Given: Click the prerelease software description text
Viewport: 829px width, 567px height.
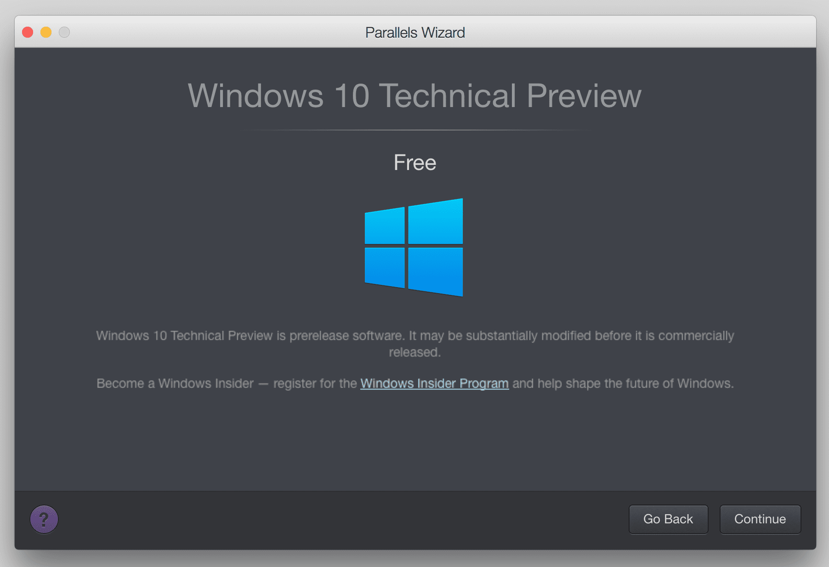Looking at the screenshot, I should [x=415, y=344].
